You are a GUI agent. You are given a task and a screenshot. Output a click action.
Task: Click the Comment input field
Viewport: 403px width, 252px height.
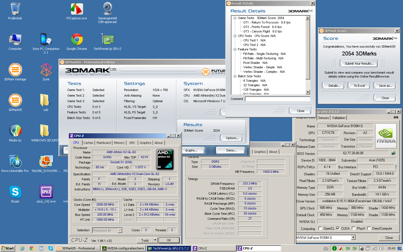coord(278,99)
